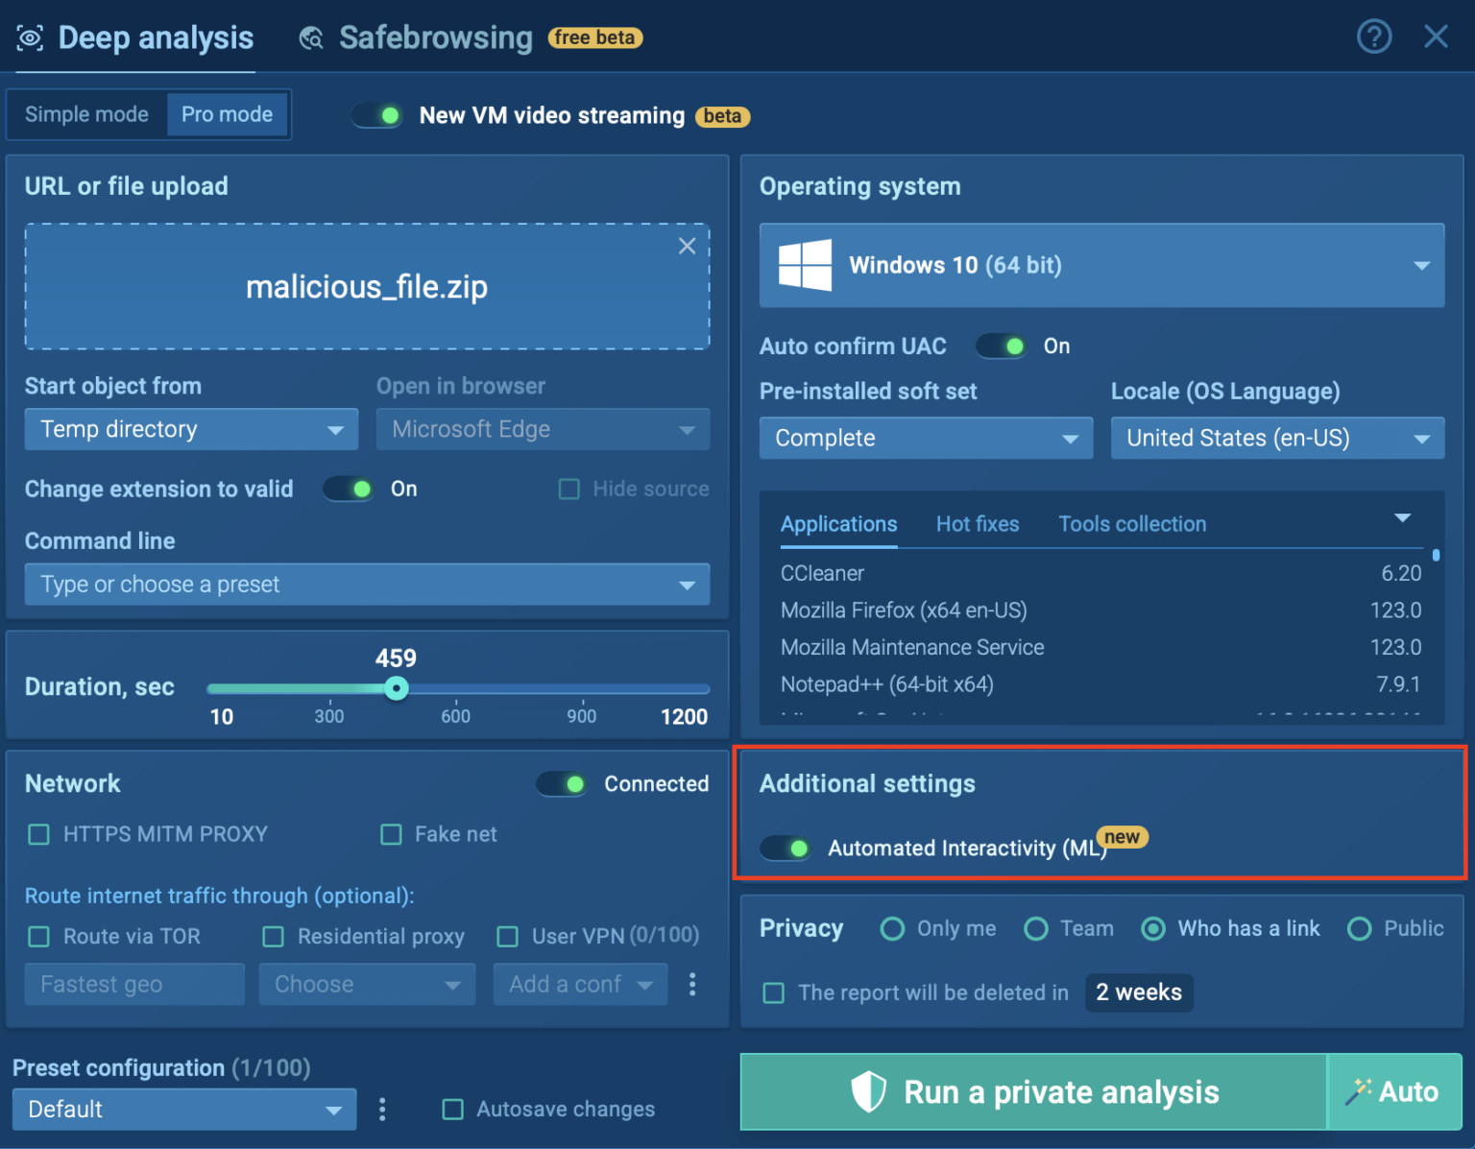
Task: Open the Pre-installed soft set Complete dropdown
Action: 926,439
